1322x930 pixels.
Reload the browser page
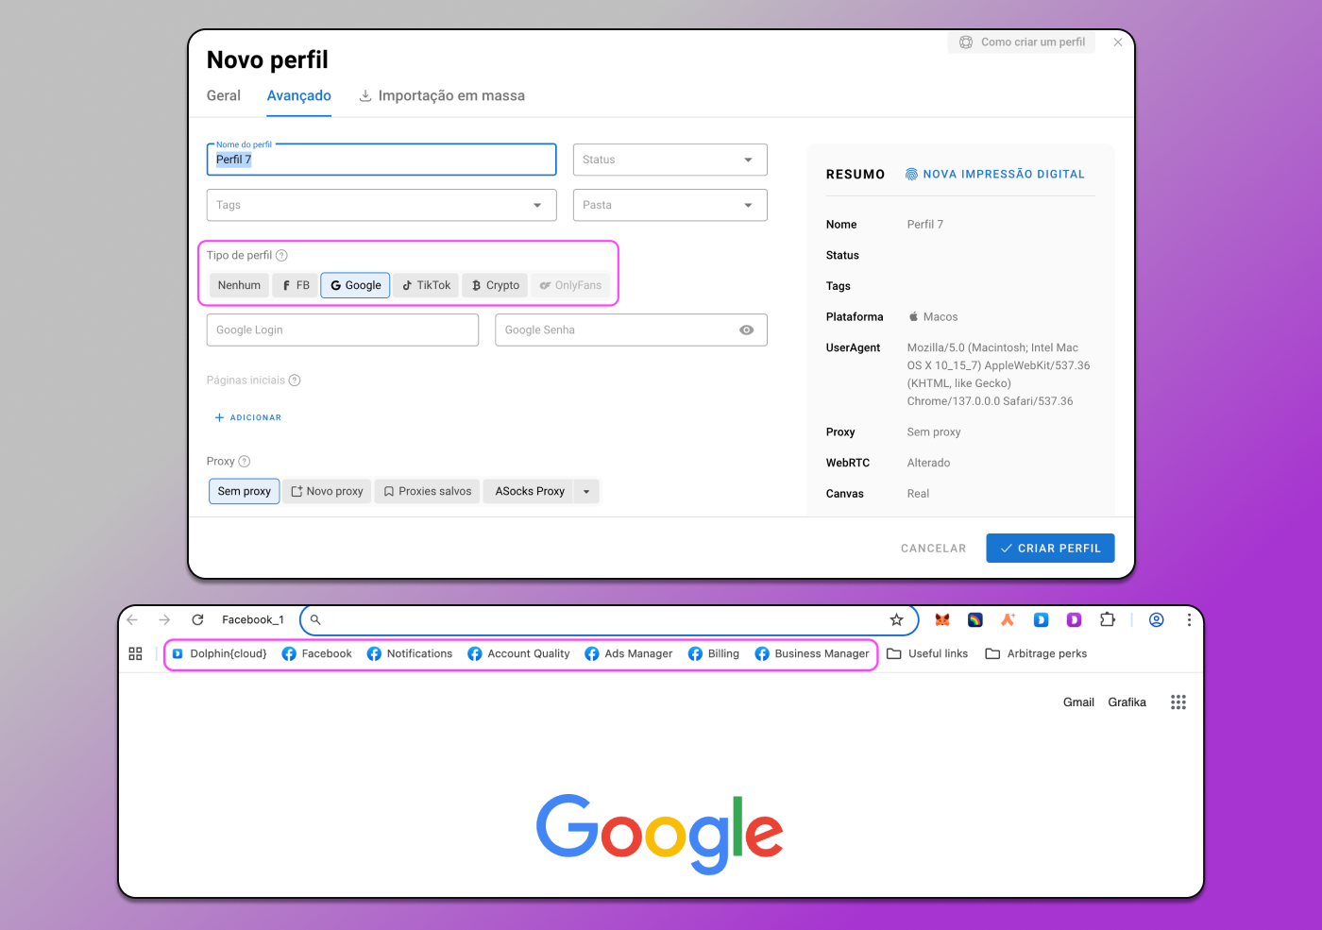(x=197, y=620)
